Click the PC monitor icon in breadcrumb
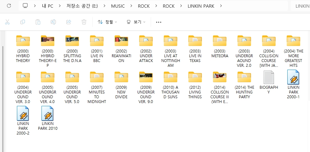This screenshot has height=152, width=310. click(25, 6)
